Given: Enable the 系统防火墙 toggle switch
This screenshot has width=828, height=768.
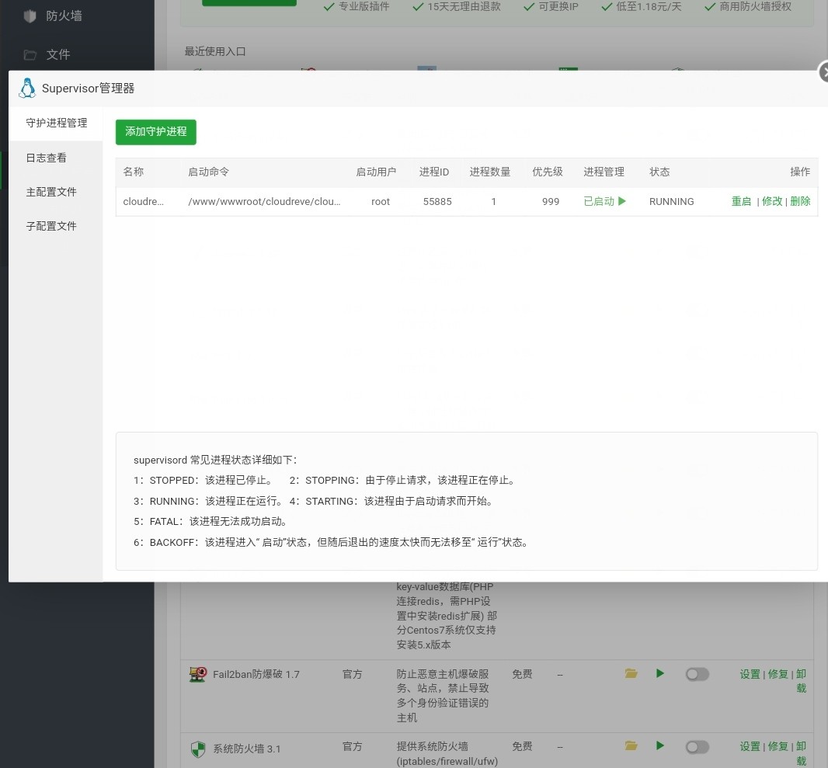Looking at the screenshot, I should click(x=697, y=745).
